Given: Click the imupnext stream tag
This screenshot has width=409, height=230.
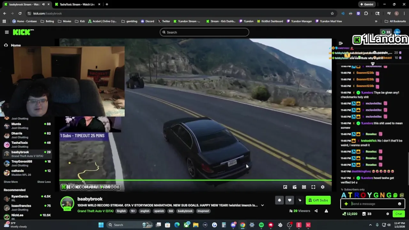Looking at the screenshot, I should tap(203, 211).
